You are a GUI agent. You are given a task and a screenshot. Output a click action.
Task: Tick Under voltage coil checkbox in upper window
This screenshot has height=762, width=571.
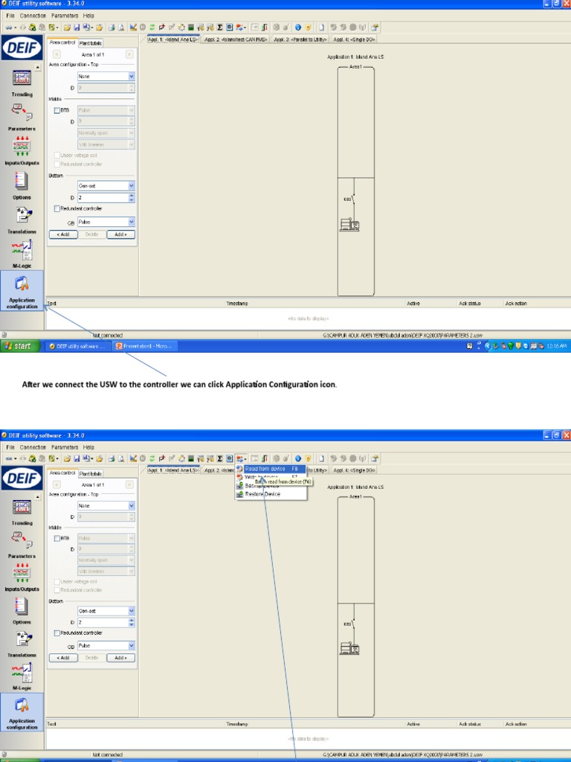57,156
